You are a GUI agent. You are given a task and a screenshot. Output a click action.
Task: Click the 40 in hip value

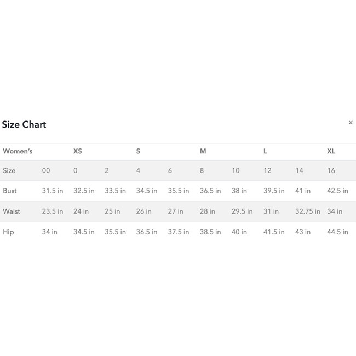point(239,232)
